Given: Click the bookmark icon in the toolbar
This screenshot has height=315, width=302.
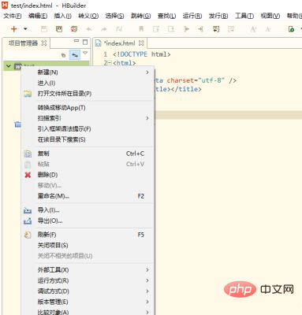Looking at the screenshot, I should pyautogui.click(x=141, y=29).
